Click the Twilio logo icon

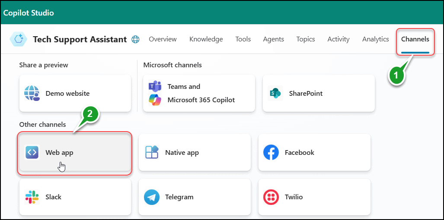tap(272, 197)
